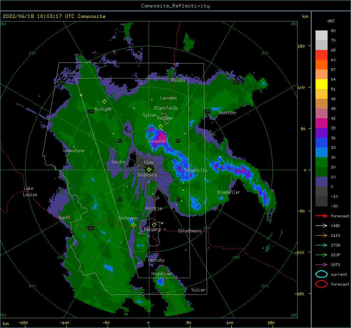Click the Airdrie city label
Image resolution: width=351 pixels, height=328 pixels.
click(154, 208)
